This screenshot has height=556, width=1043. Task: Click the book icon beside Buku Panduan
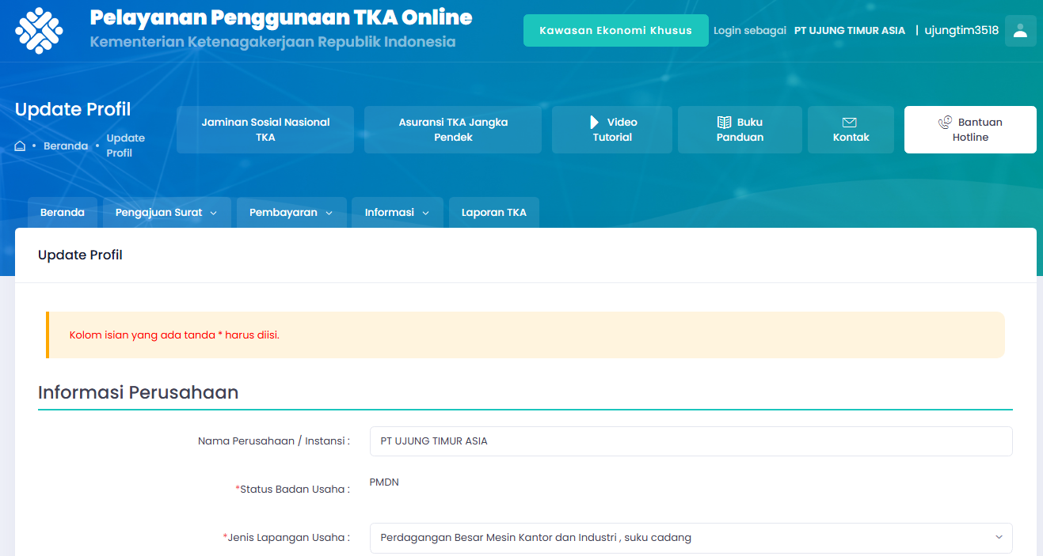(724, 123)
